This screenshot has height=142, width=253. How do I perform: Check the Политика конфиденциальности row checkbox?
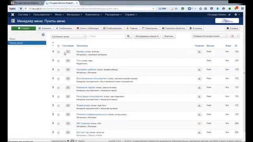coord(59,115)
